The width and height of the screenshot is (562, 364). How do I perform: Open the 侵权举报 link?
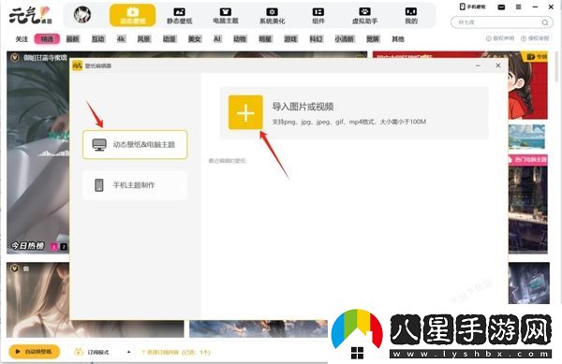coord(535,38)
